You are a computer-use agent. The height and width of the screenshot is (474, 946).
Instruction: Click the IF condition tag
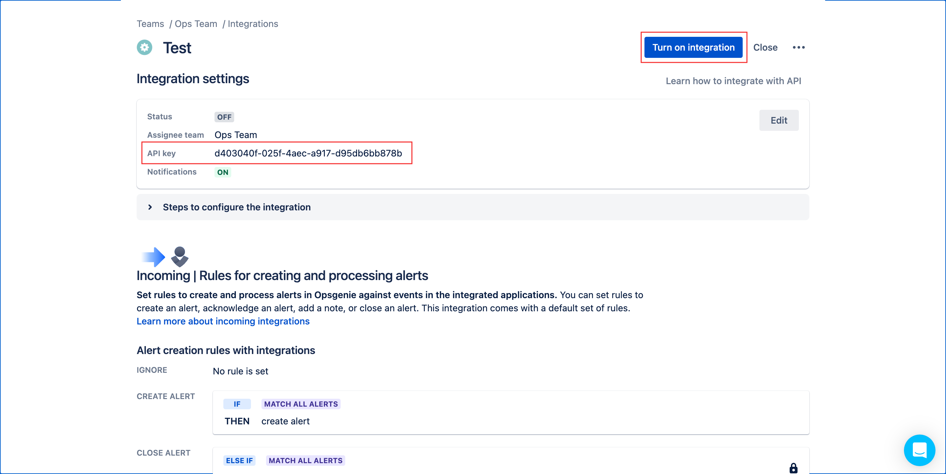[237, 404]
